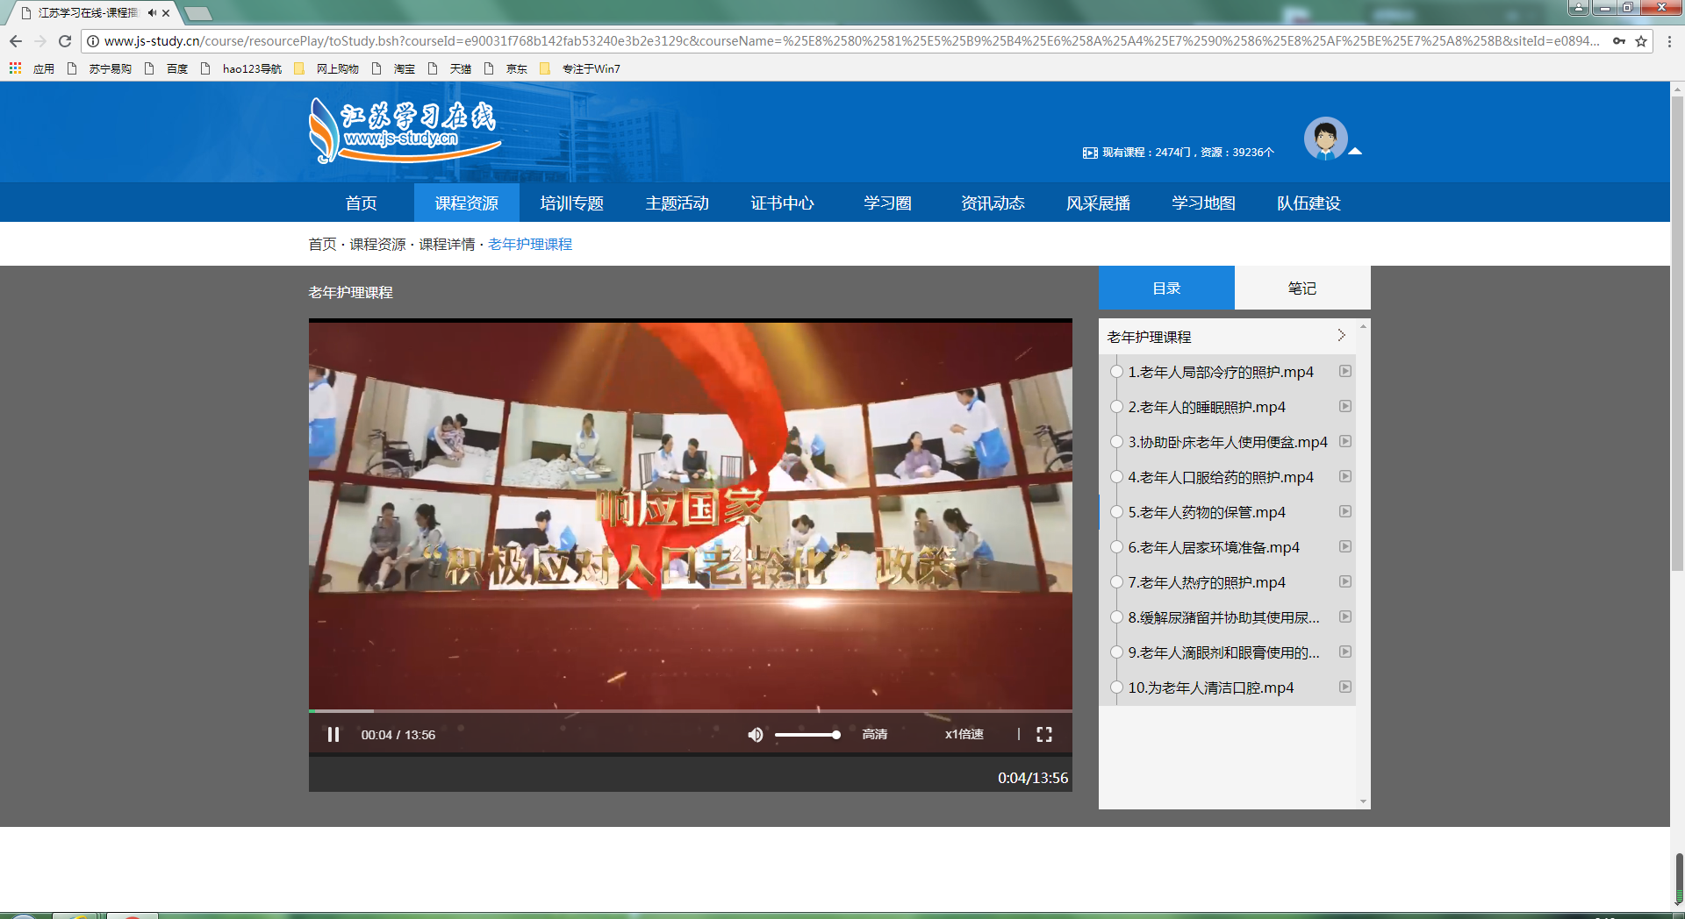This screenshot has height=919, width=1685.
Task: Open 证书中心 in the navigation bar
Action: coord(782,203)
